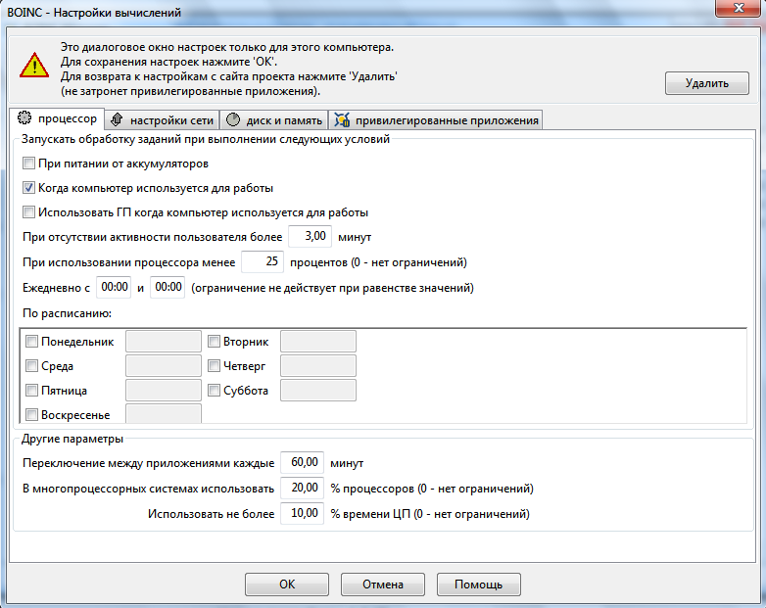Image resolution: width=766 pixels, height=608 pixels.
Task: Click the Отмена button
Action: coord(383,585)
